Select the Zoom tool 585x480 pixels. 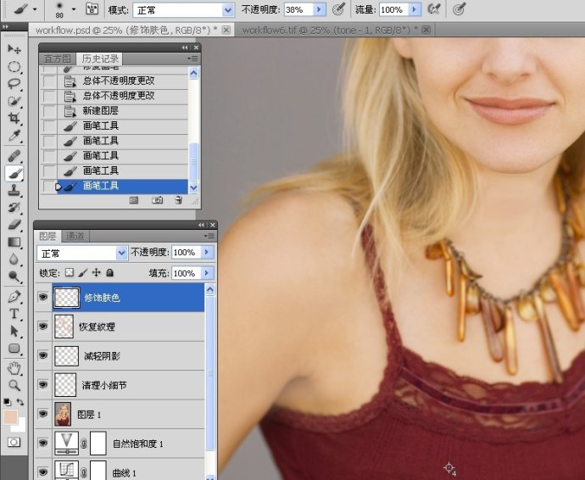(14, 385)
